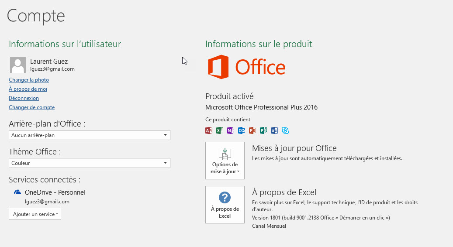453x247 pixels.
Task: Click the Canal Mensuel text
Action: 269,226
